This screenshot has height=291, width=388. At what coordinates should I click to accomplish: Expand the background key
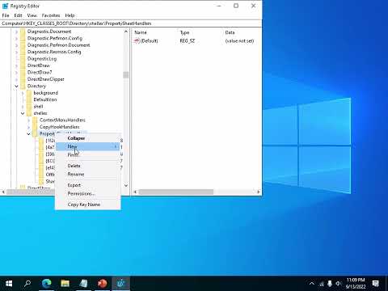(x=23, y=93)
